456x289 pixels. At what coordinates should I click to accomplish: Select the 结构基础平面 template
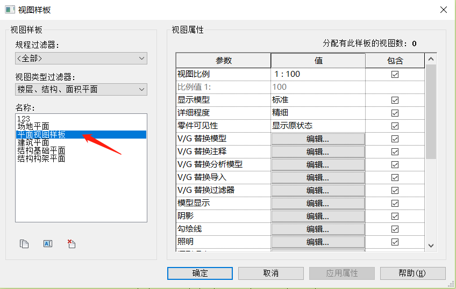41,151
